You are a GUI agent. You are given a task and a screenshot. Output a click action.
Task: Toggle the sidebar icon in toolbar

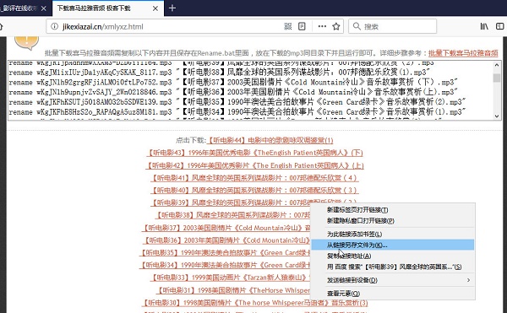click(x=500, y=26)
